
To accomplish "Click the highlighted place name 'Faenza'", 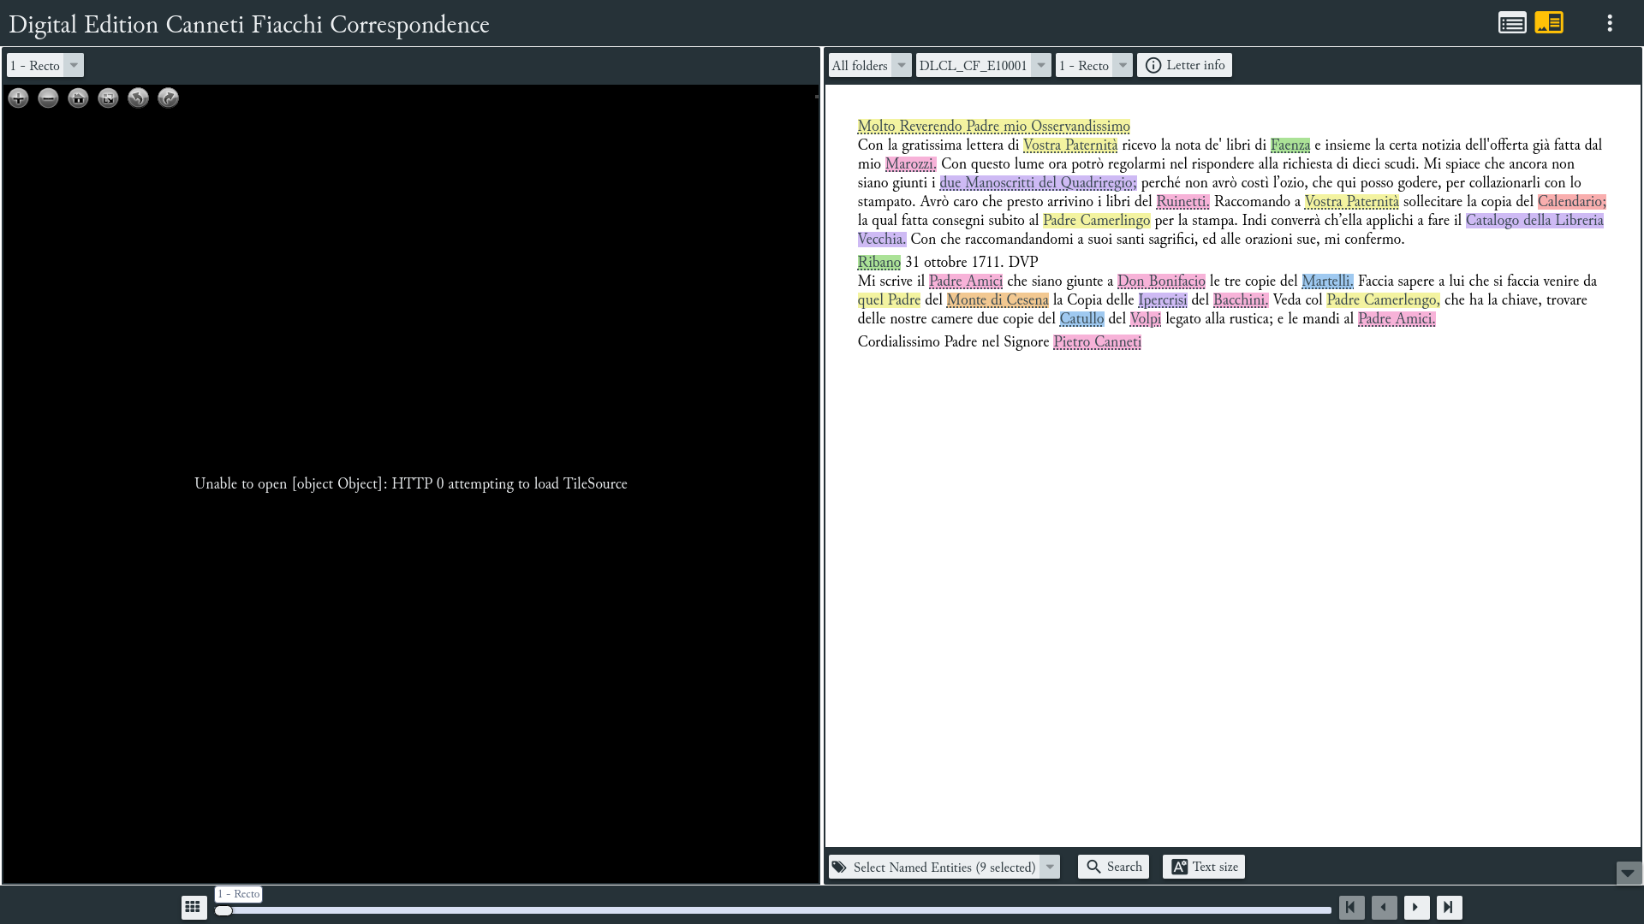I will tap(1290, 145).
